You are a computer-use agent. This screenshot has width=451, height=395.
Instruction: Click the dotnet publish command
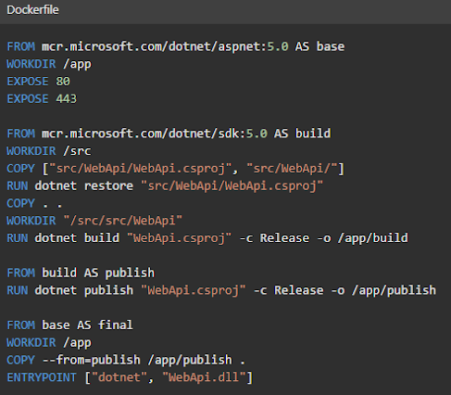click(x=84, y=290)
